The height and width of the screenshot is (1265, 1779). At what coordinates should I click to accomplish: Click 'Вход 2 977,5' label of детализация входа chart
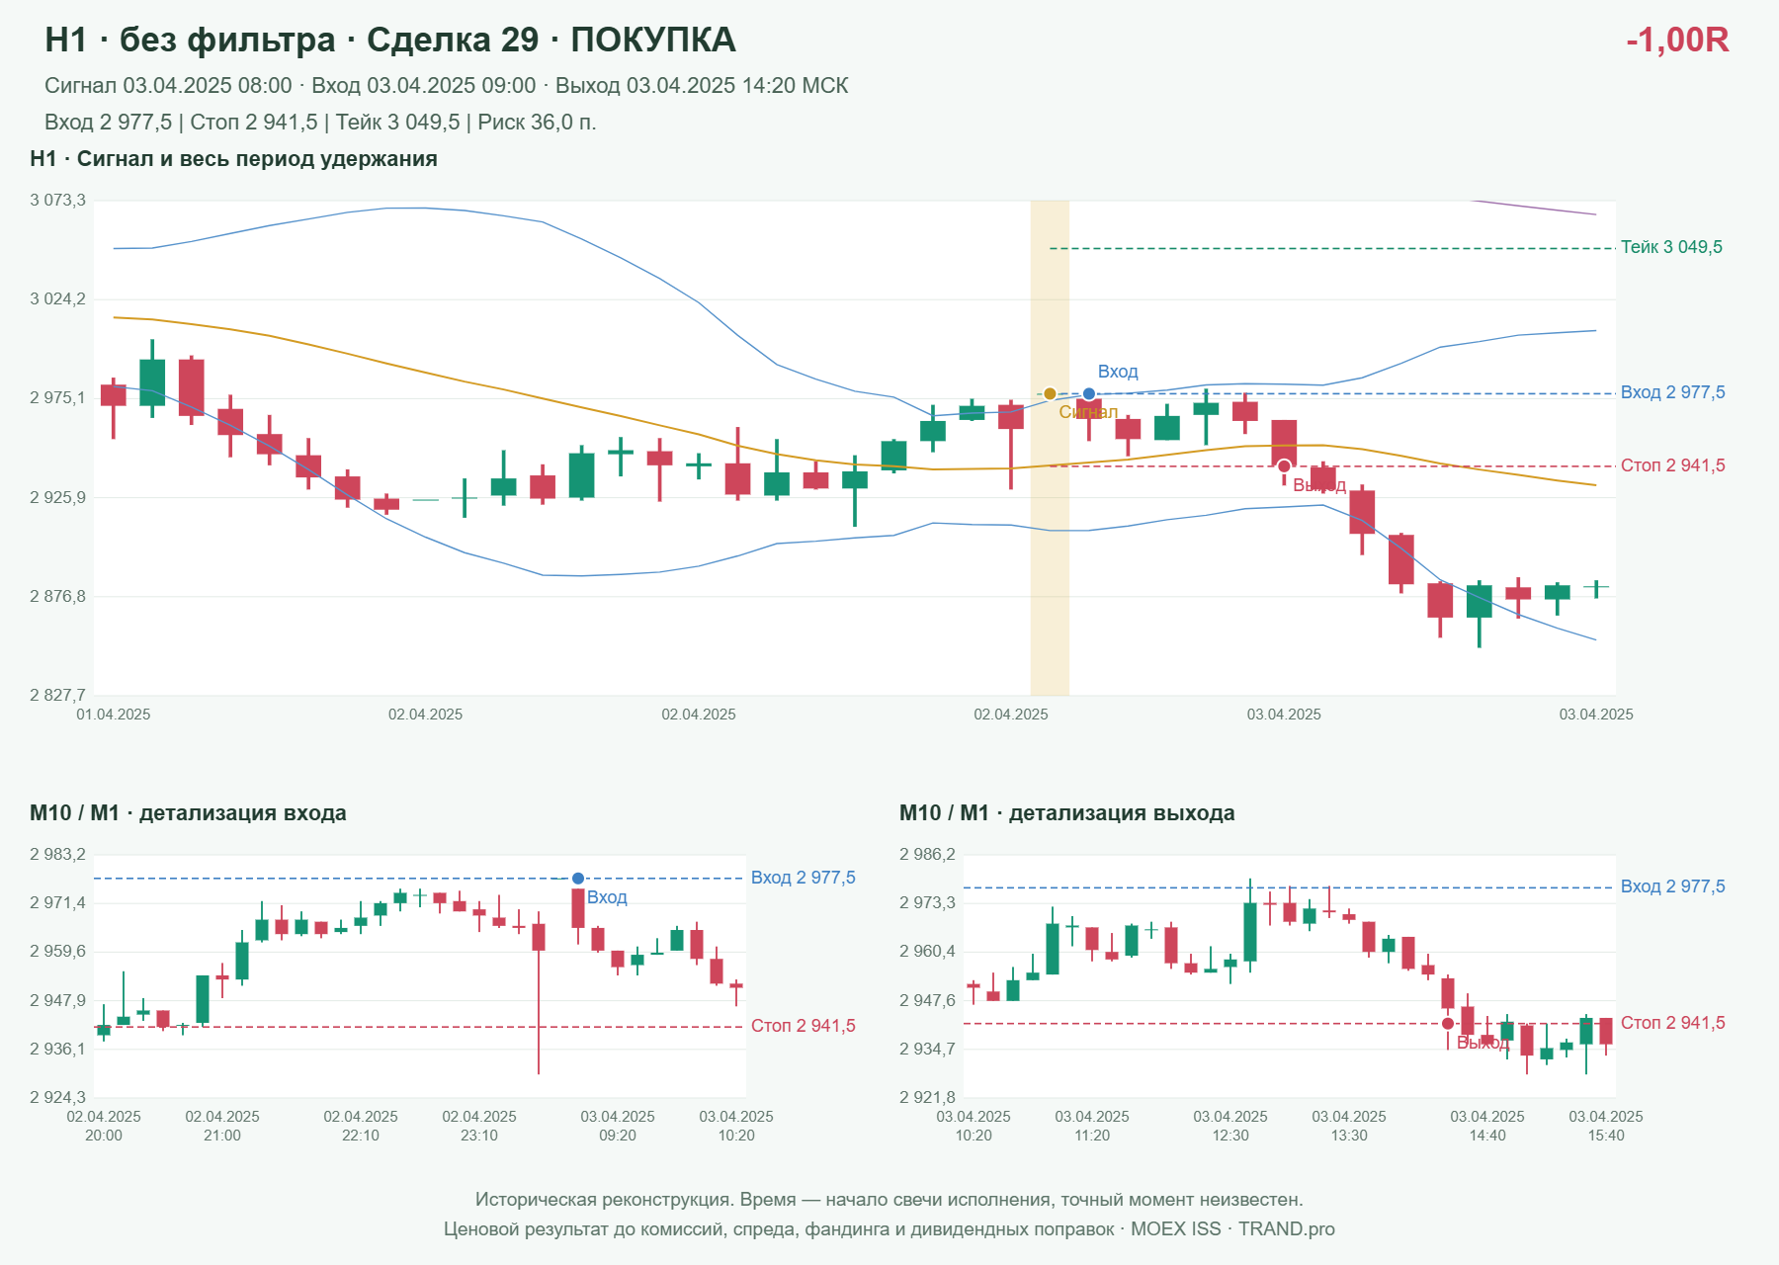804,878
